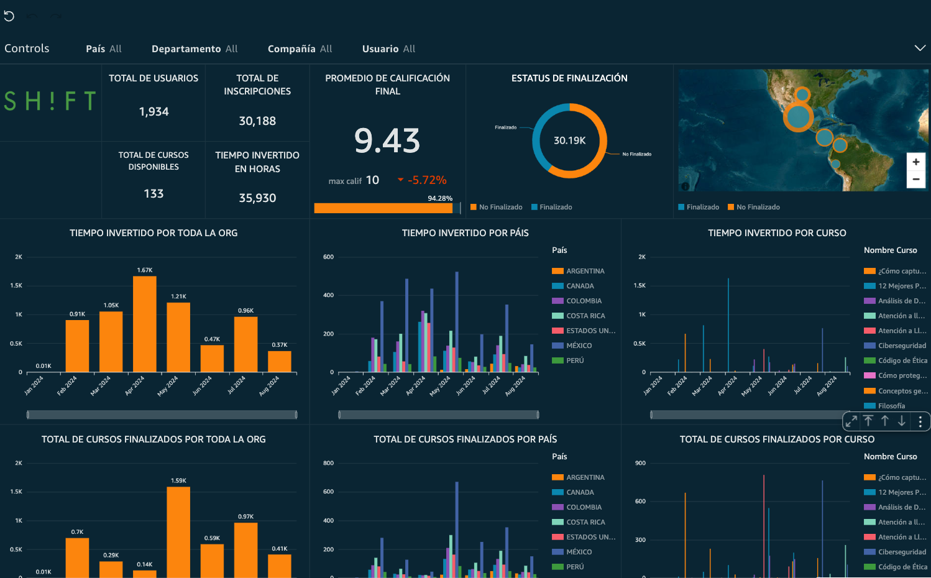Screen dimensions: 931x578
Task: Click PERÚ in Cursos Finalizados por País legend
Action: pyautogui.click(x=568, y=567)
